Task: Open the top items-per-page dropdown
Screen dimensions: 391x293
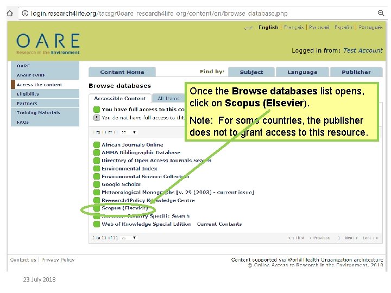Action: pyautogui.click(x=129, y=132)
